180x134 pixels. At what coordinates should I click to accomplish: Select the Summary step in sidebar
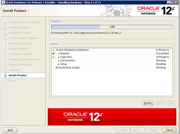(x=14, y=70)
